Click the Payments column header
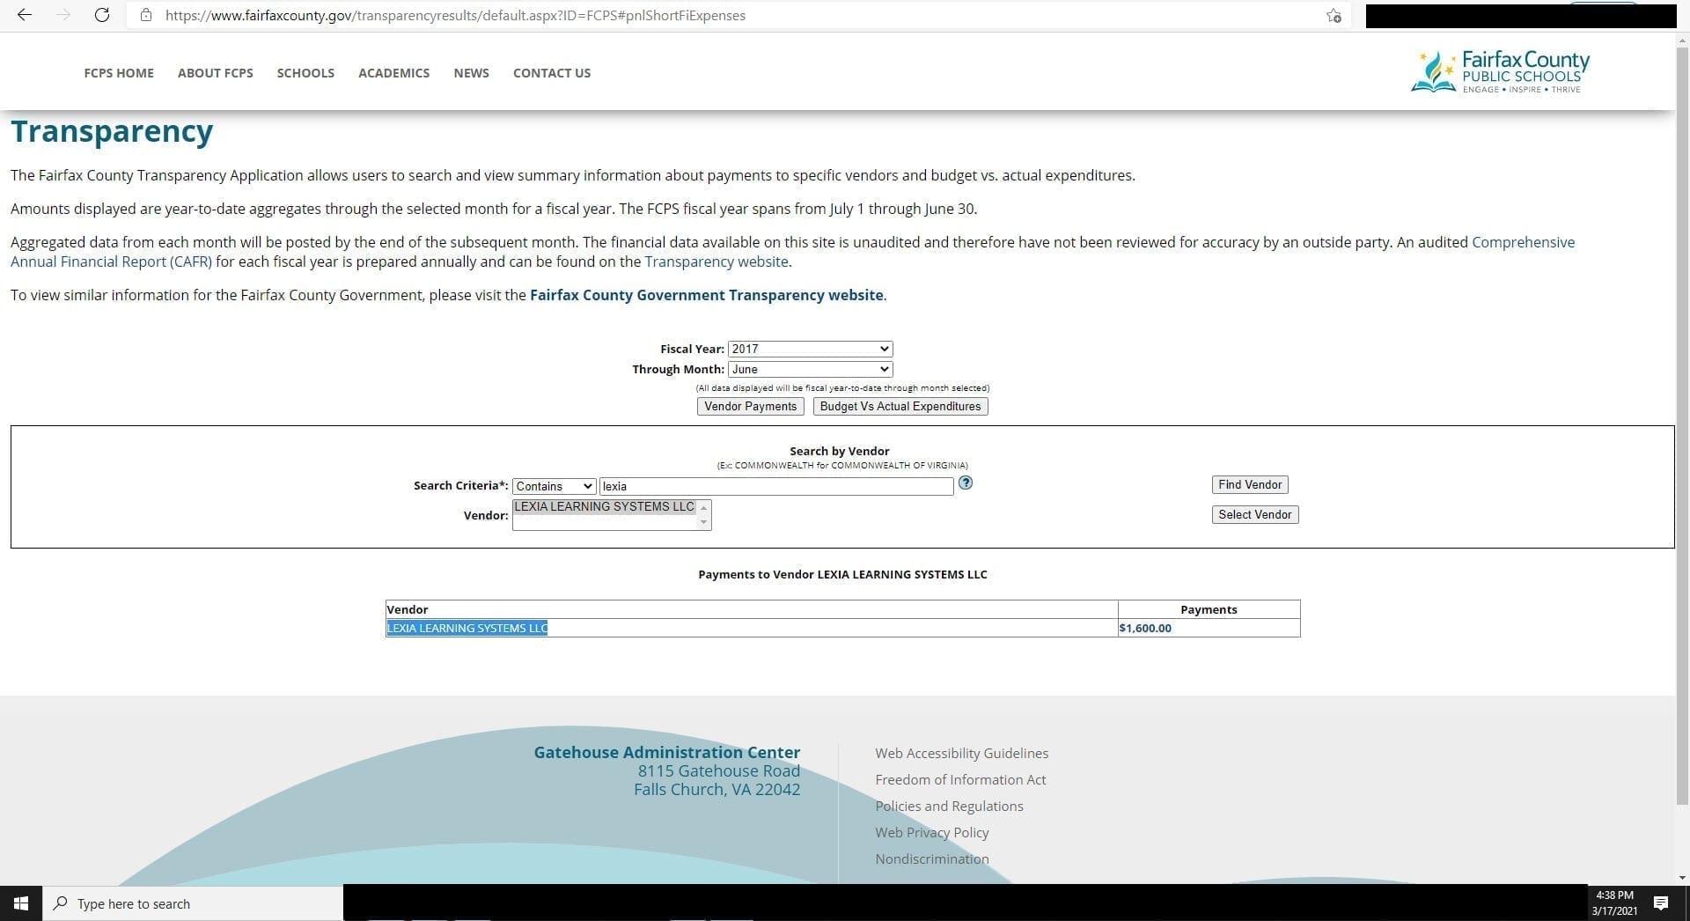Viewport: 1690px width, 921px height. pos(1209,609)
